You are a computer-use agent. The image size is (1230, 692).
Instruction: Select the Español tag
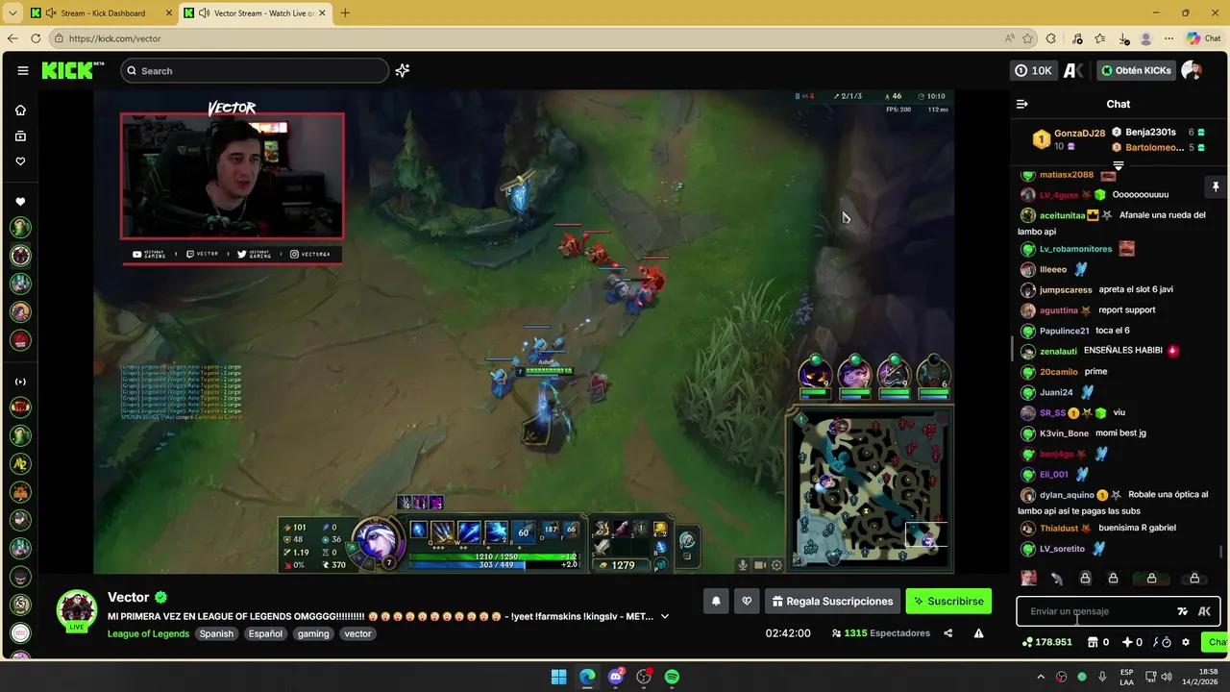(265, 633)
